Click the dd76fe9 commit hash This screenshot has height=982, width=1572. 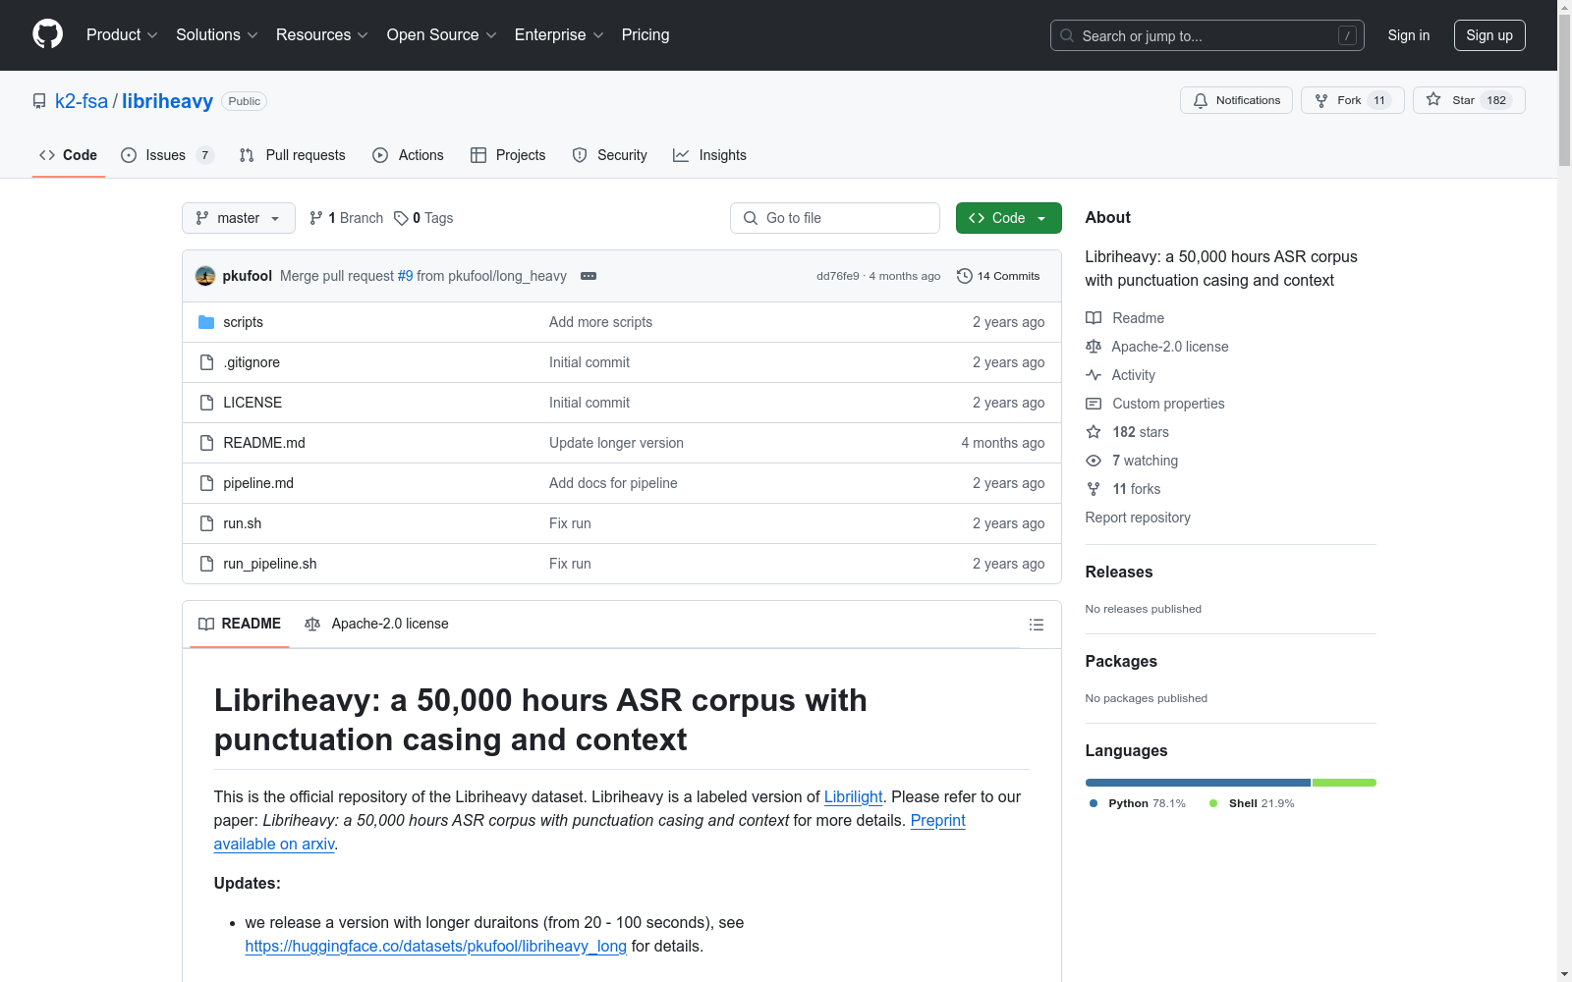[x=837, y=276]
